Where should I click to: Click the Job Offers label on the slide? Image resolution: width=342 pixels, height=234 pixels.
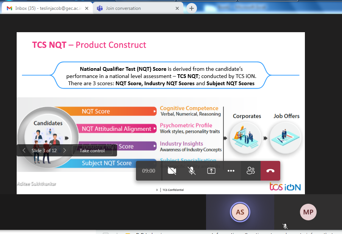[286, 116]
